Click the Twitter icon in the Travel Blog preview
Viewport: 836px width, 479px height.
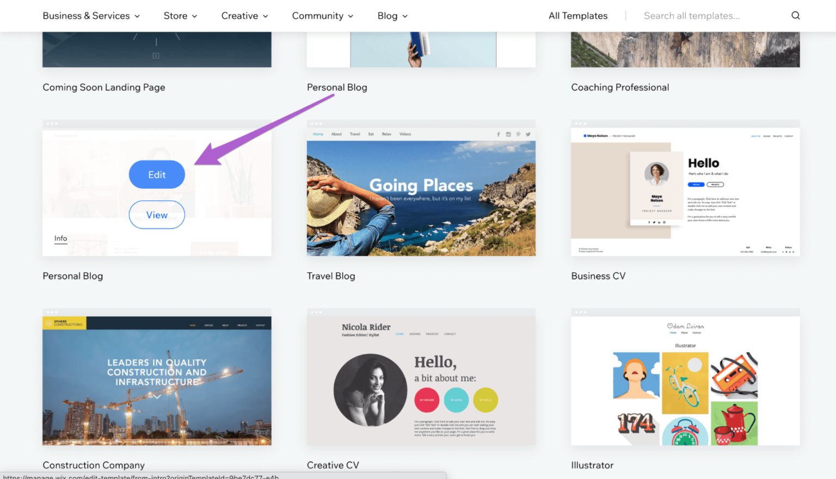[528, 134]
